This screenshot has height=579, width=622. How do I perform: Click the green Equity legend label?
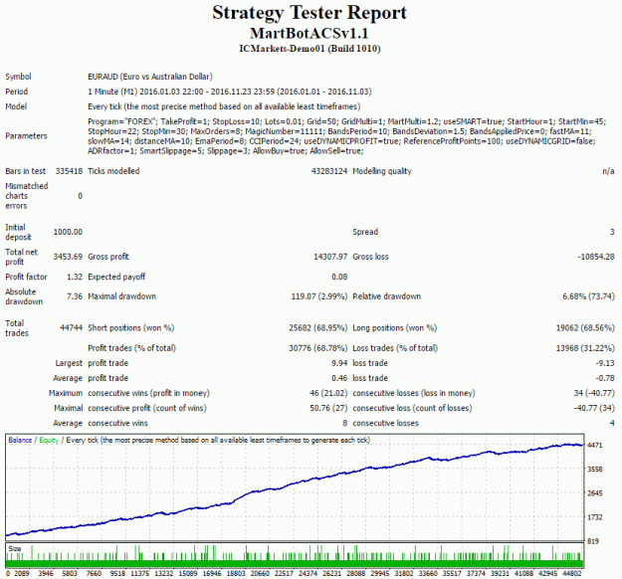(49, 440)
